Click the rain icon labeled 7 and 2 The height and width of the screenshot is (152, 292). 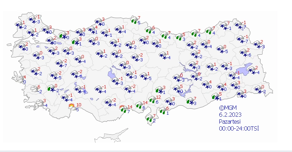(149, 118)
